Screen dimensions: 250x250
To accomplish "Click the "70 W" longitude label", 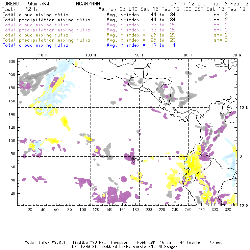I will click(237, 55).
